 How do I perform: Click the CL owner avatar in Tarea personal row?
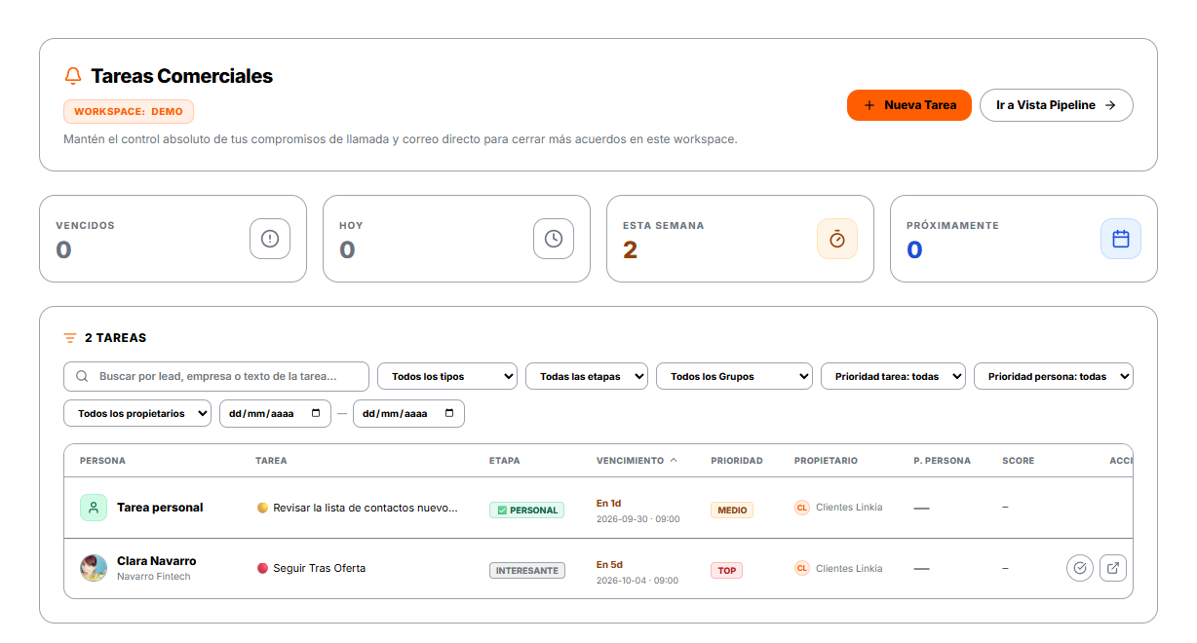[802, 508]
